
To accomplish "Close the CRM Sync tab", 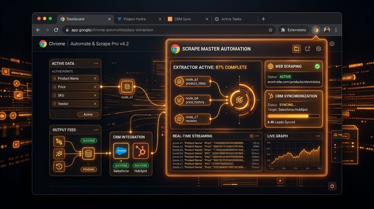I will click(207, 19).
